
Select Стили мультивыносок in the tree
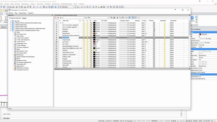23,40
